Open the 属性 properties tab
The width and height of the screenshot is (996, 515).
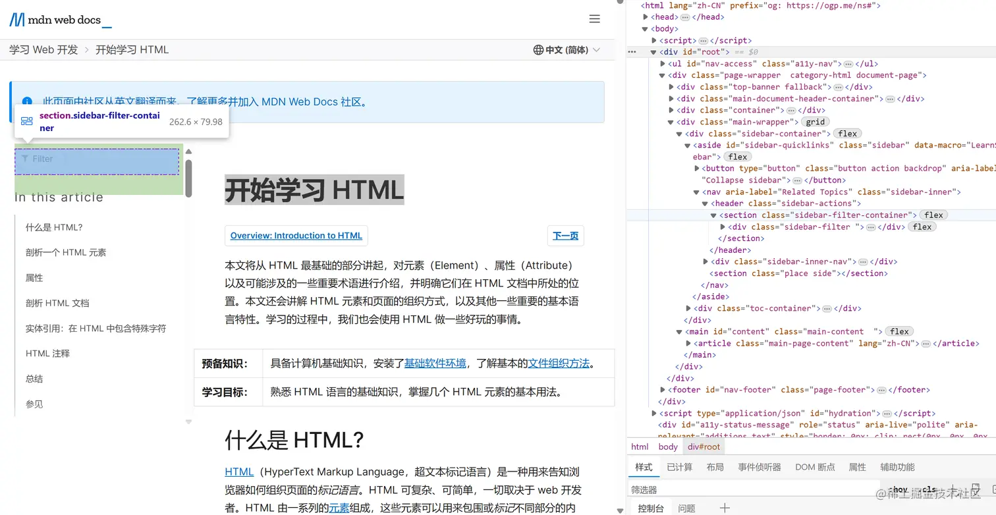[x=858, y=467]
